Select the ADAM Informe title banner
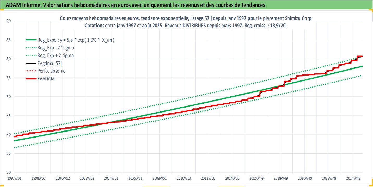Screen dimensions: 373x187 click(x=186, y=5)
